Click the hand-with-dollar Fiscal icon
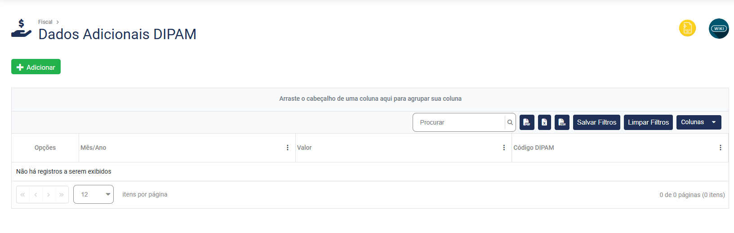The image size is (734, 233). pyautogui.click(x=21, y=28)
